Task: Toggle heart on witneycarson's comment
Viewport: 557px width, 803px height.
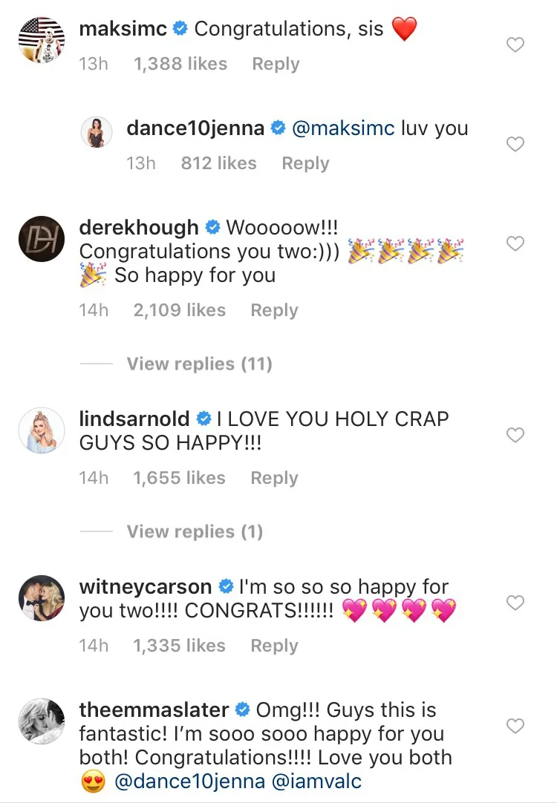Action: 515,603
